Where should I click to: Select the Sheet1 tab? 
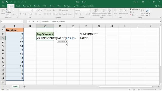pyautogui.click(x=16, y=86)
